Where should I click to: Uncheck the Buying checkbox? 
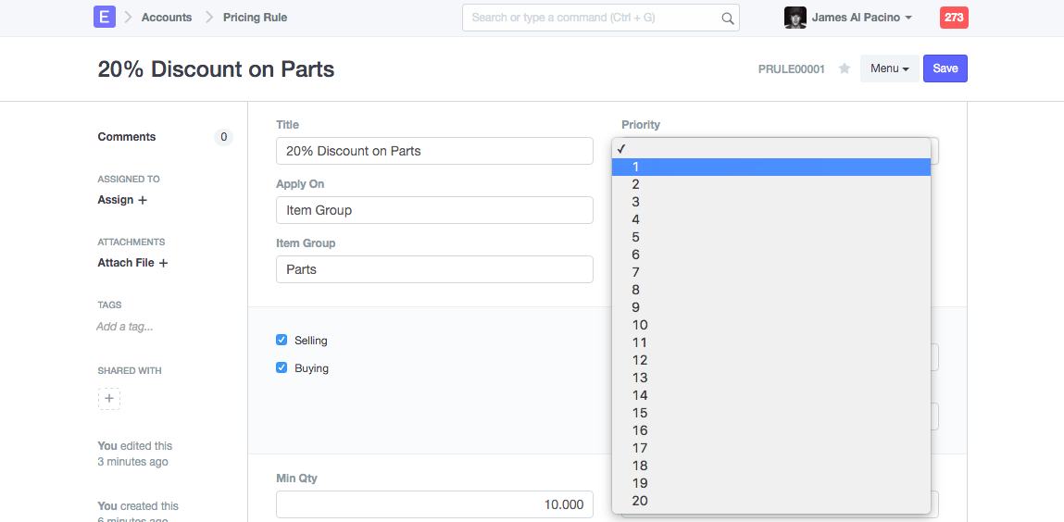point(282,368)
